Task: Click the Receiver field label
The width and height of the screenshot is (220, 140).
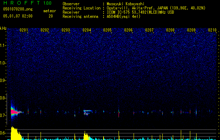Action: coord(71,12)
